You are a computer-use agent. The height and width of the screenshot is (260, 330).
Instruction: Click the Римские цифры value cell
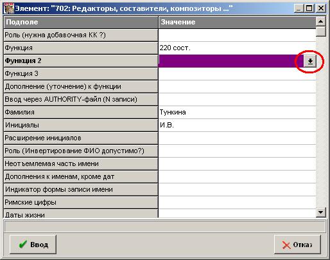pos(237,202)
